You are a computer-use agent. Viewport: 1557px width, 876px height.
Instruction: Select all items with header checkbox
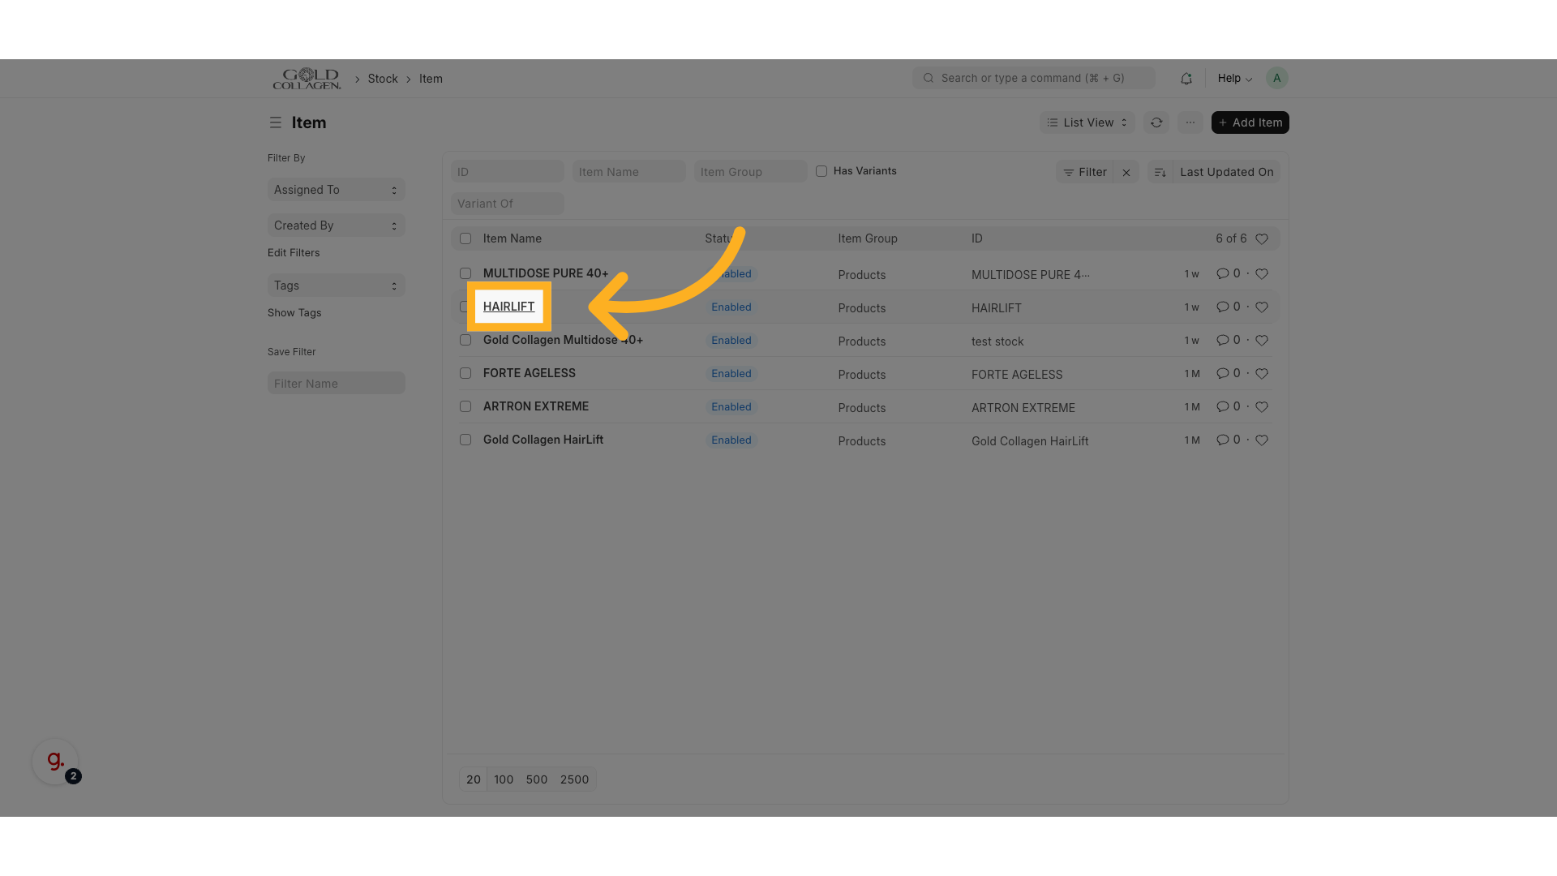(x=465, y=238)
